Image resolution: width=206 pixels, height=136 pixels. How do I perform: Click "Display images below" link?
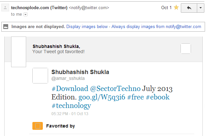(x=87, y=27)
